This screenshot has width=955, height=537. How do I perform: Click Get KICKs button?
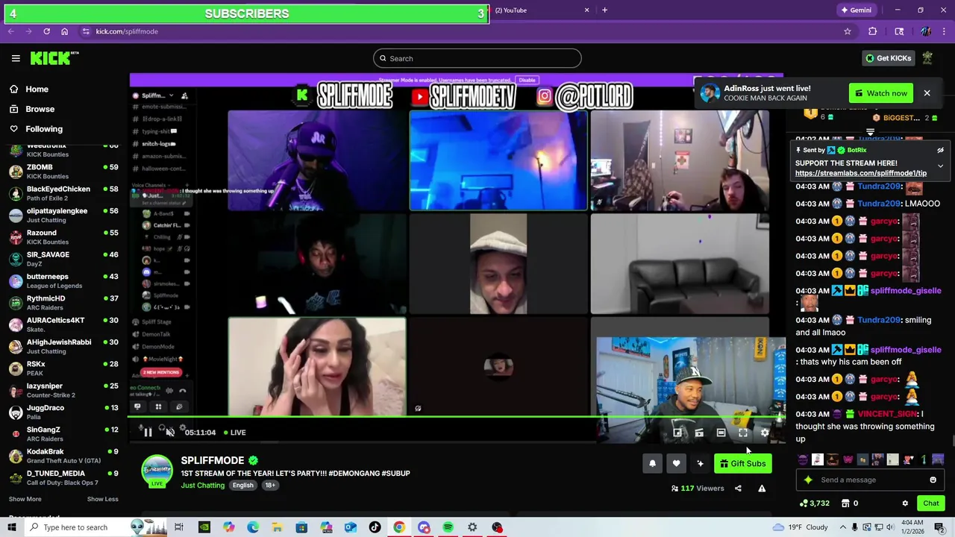click(x=888, y=58)
